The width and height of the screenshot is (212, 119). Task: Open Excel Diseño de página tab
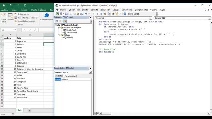point(38,10)
